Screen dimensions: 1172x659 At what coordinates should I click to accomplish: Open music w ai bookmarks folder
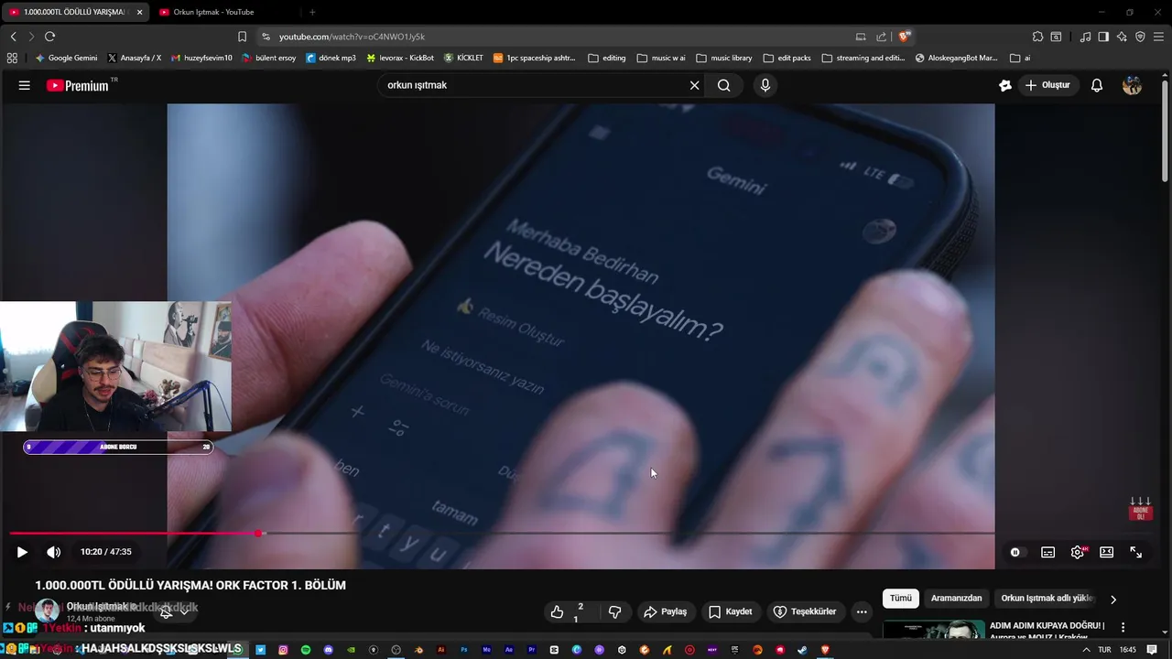661,58
